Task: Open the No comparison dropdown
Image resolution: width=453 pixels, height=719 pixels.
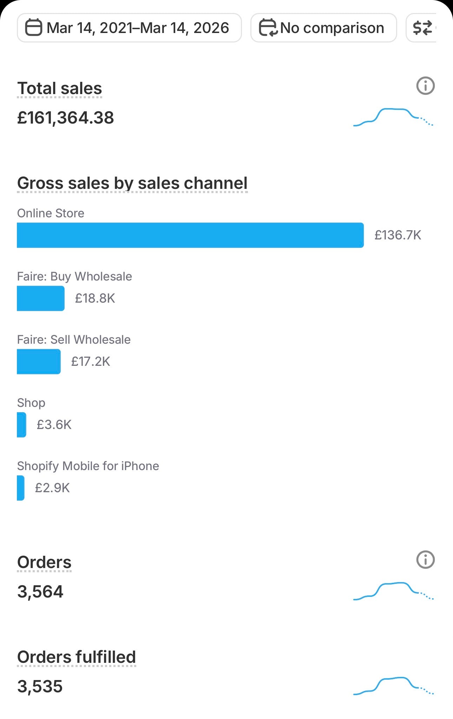Action: click(331, 28)
